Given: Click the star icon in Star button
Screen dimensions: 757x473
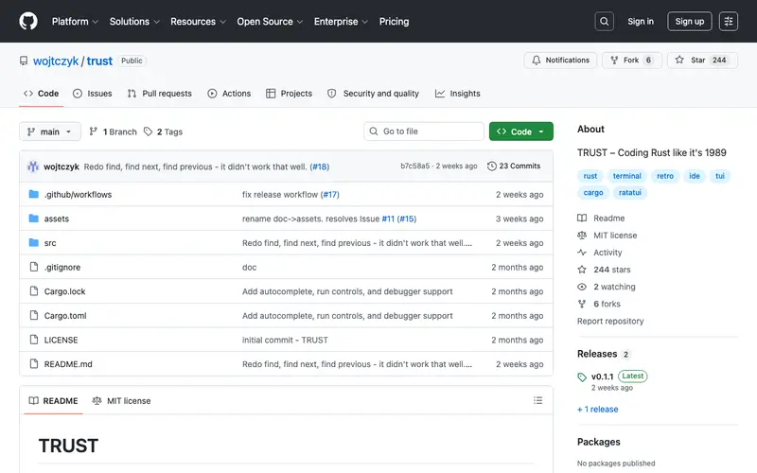Looking at the screenshot, I should [679, 60].
